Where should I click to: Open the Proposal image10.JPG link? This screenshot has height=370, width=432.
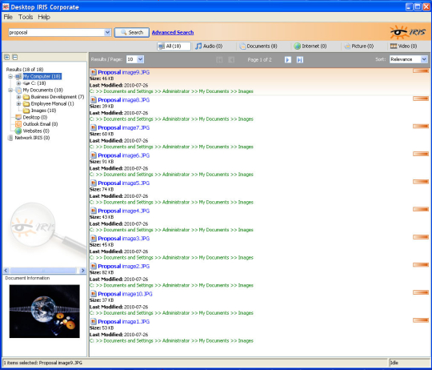pyautogui.click(x=125, y=294)
